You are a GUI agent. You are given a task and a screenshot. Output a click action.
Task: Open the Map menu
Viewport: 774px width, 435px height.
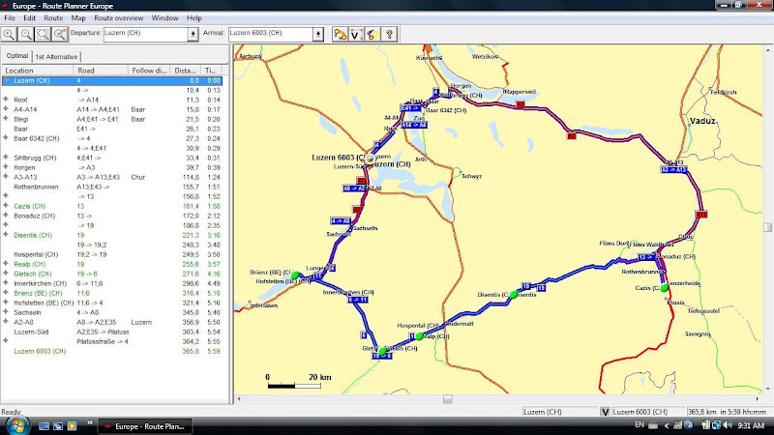pos(78,17)
